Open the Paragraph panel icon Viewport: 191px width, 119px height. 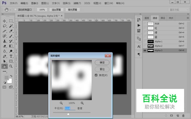(139, 54)
